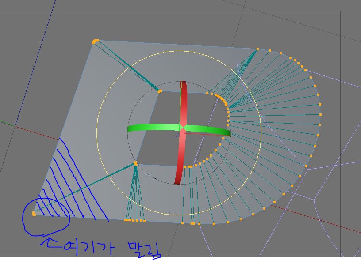Select the inner hole's lower-left vertex
Screen dimensions: 361x260
(x=136, y=163)
